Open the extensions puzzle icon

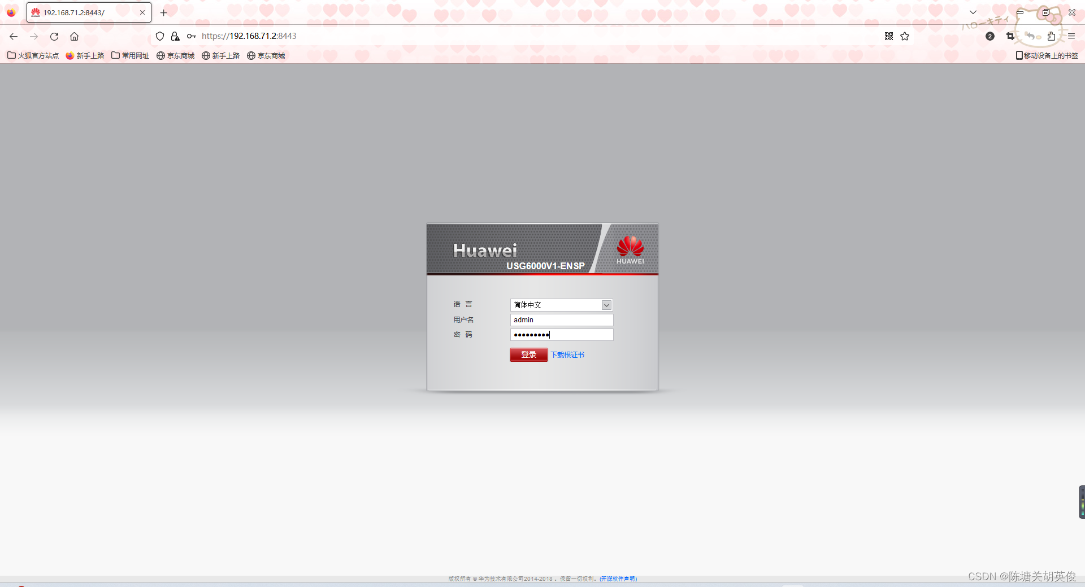point(1051,36)
